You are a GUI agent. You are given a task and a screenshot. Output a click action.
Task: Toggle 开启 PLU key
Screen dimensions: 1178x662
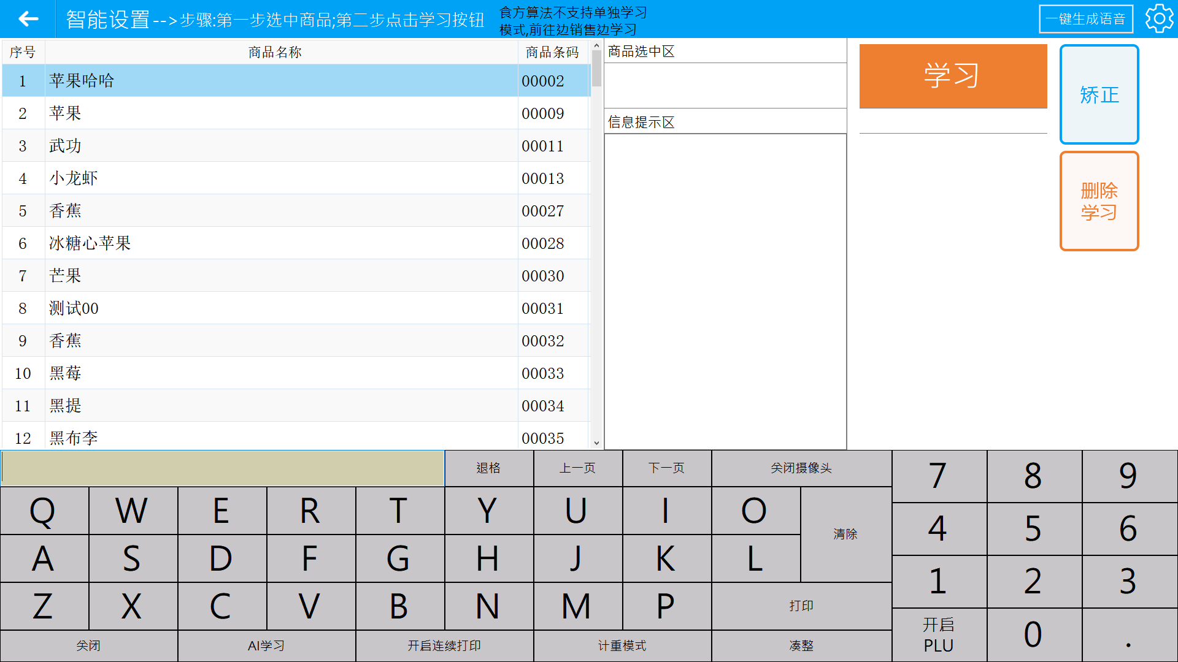(938, 634)
